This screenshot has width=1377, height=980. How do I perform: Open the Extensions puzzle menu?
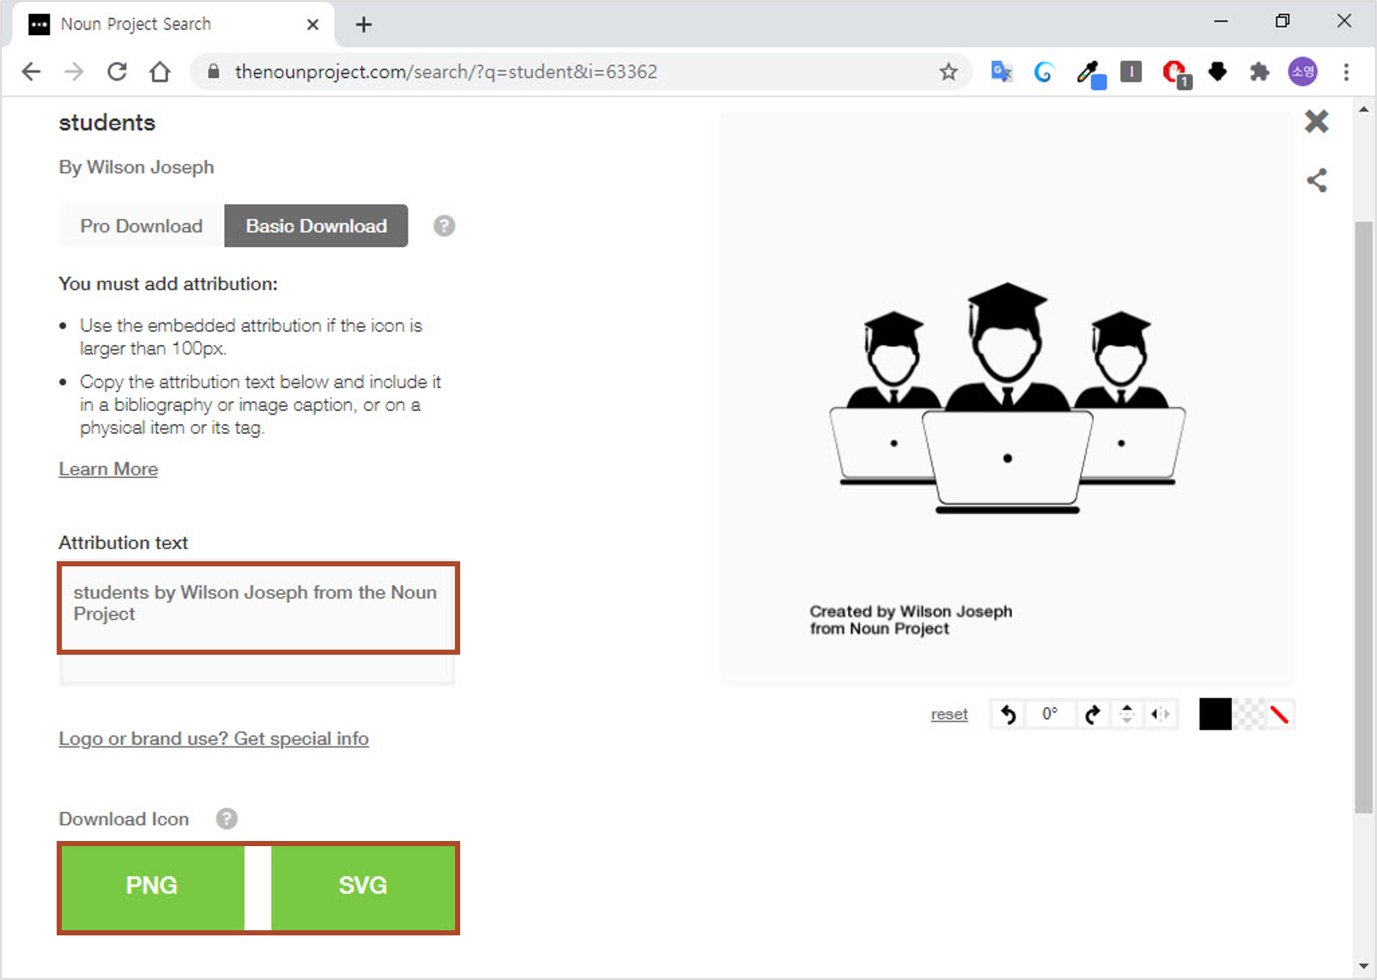click(1259, 72)
